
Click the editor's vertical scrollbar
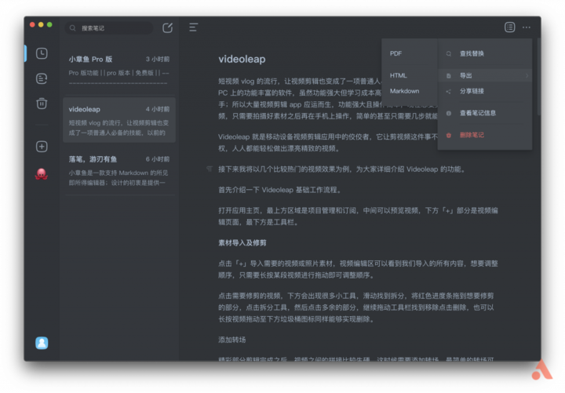538,77
